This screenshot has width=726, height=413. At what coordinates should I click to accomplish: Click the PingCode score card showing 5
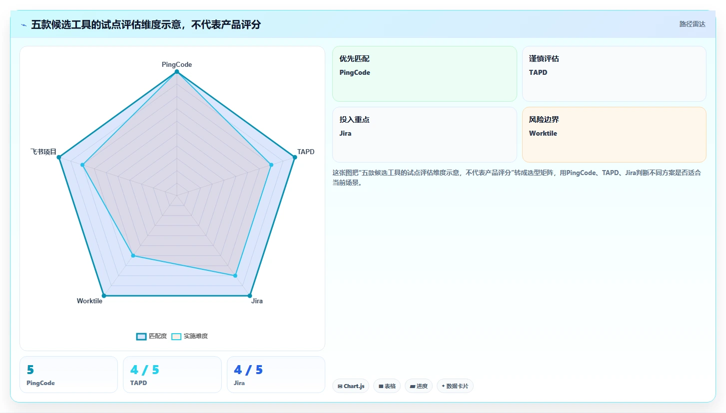click(69, 375)
